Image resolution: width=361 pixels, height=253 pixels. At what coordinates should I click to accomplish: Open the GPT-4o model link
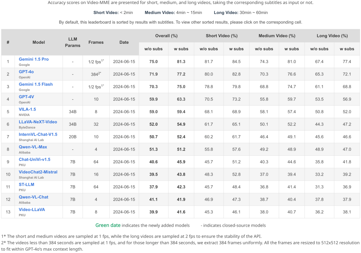[26, 72]
